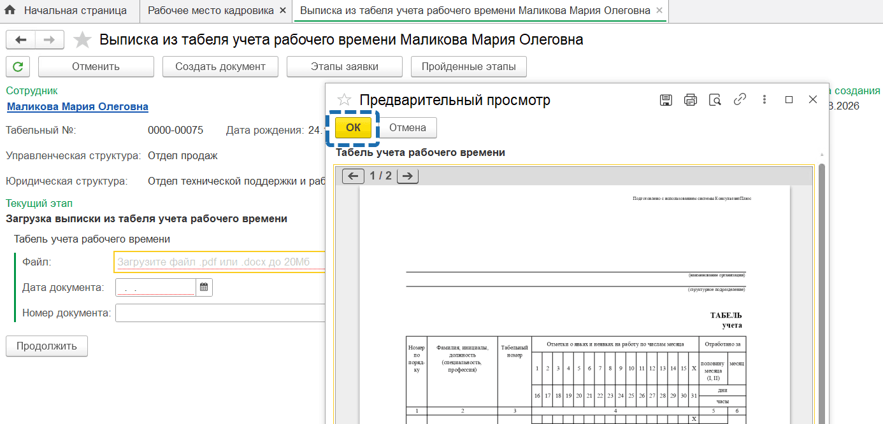Open the three-dot more menu in preview
The image size is (883, 424).
(765, 99)
